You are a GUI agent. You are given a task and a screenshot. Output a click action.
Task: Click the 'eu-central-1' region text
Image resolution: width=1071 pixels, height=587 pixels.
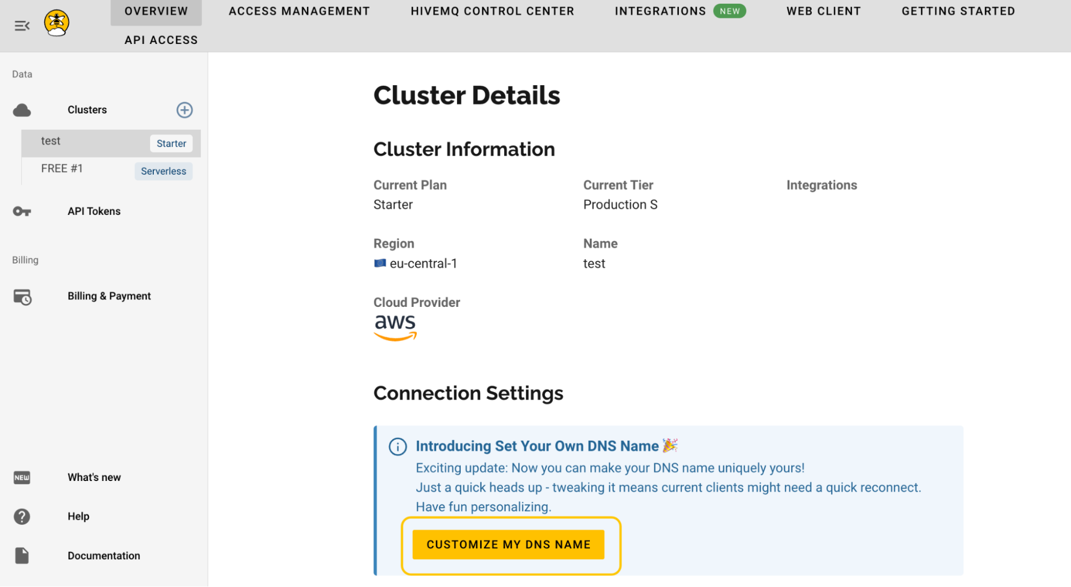pos(423,264)
